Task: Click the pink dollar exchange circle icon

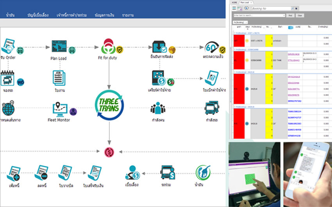Action: point(109,152)
